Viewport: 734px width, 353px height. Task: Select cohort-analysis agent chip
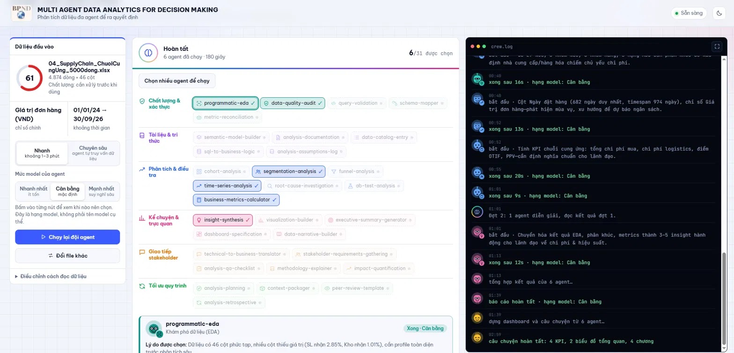pos(221,172)
